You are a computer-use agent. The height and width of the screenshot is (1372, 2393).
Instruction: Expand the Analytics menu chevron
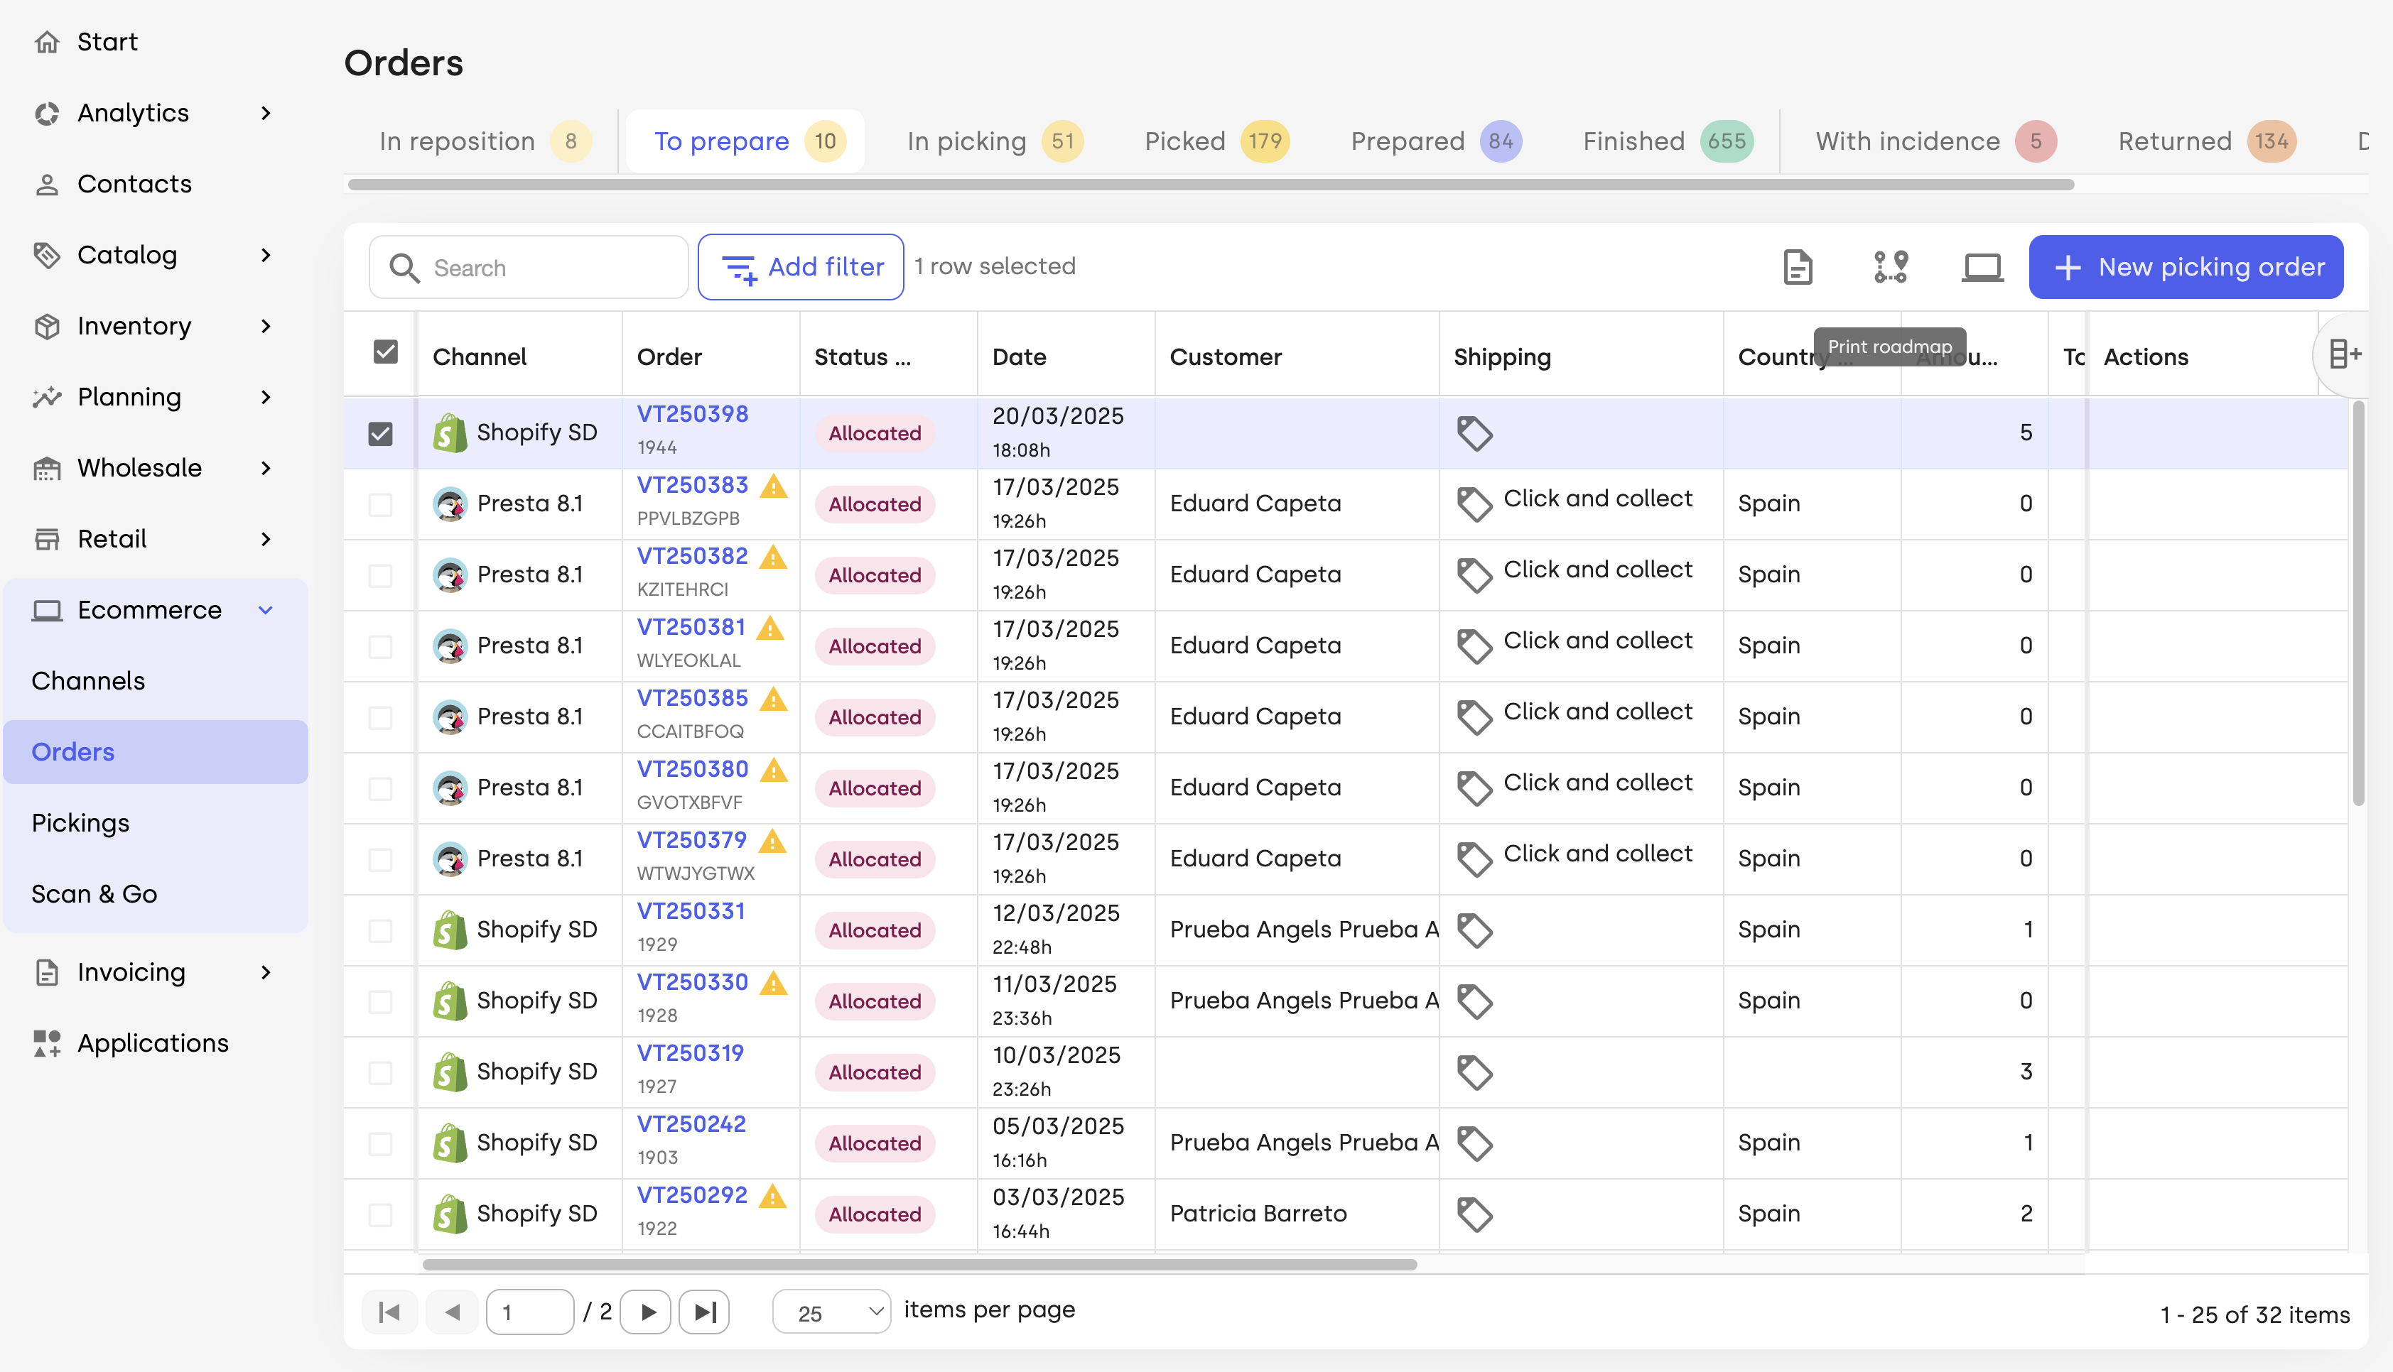click(266, 113)
